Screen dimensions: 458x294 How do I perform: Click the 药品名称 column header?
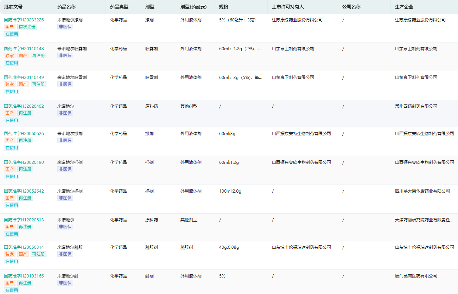pos(66,7)
